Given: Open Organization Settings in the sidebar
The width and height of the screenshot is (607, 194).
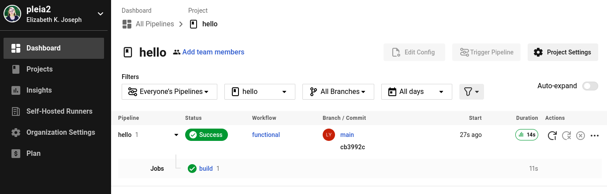Looking at the screenshot, I should coord(60,132).
